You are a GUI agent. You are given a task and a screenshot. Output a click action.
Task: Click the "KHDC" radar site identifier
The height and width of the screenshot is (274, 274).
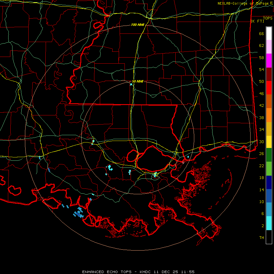pos(146,272)
